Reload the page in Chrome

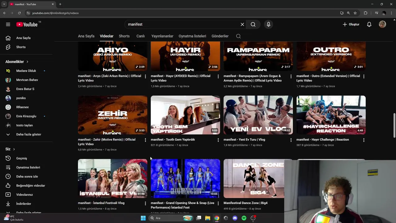(19, 13)
